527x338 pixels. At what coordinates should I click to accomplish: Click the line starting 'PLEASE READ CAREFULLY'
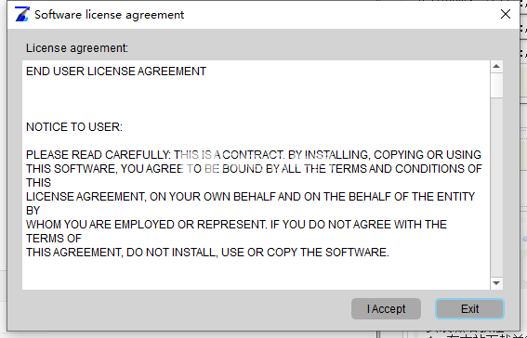(x=254, y=155)
